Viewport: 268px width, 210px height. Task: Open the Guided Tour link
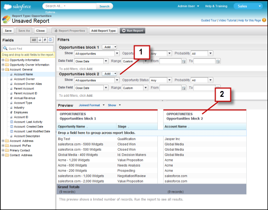click(209, 21)
